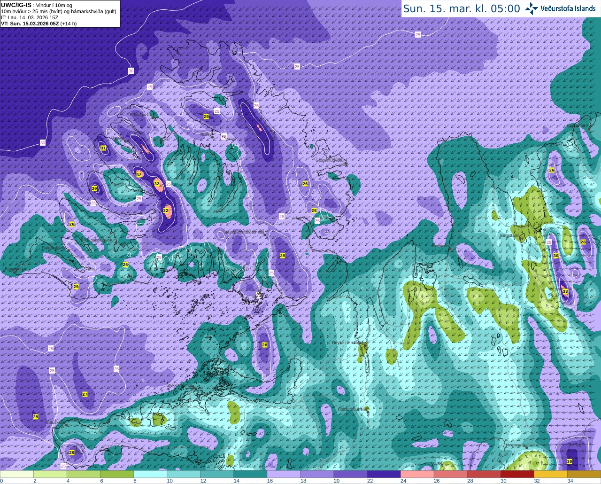Click the Blönduós station label
Image resolution: width=601 pixels, height=484 pixels.
(440, 245)
